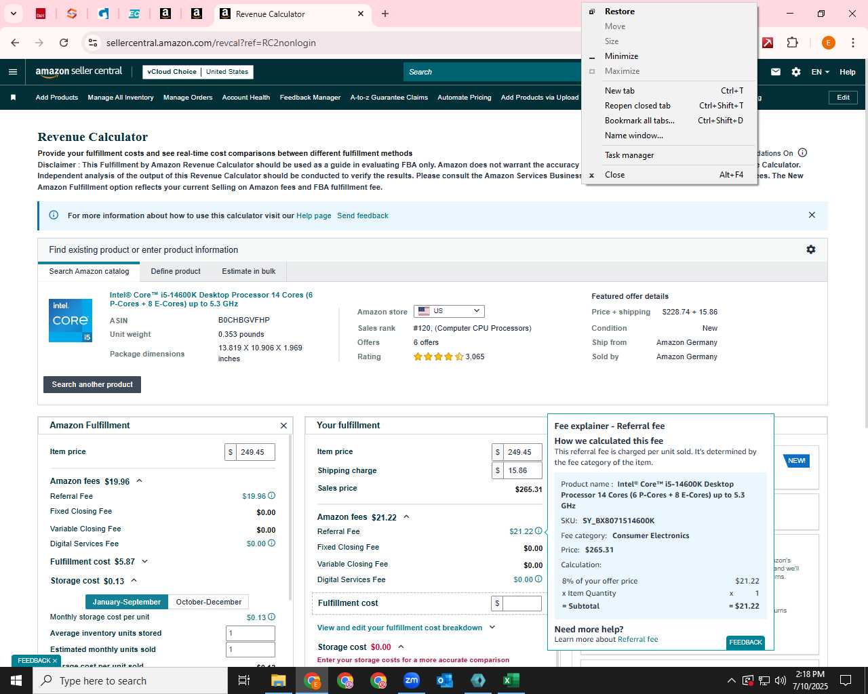This screenshot has height=694, width=868.
Task: Open Zoom from the taskbar
Action: (412, 680)
